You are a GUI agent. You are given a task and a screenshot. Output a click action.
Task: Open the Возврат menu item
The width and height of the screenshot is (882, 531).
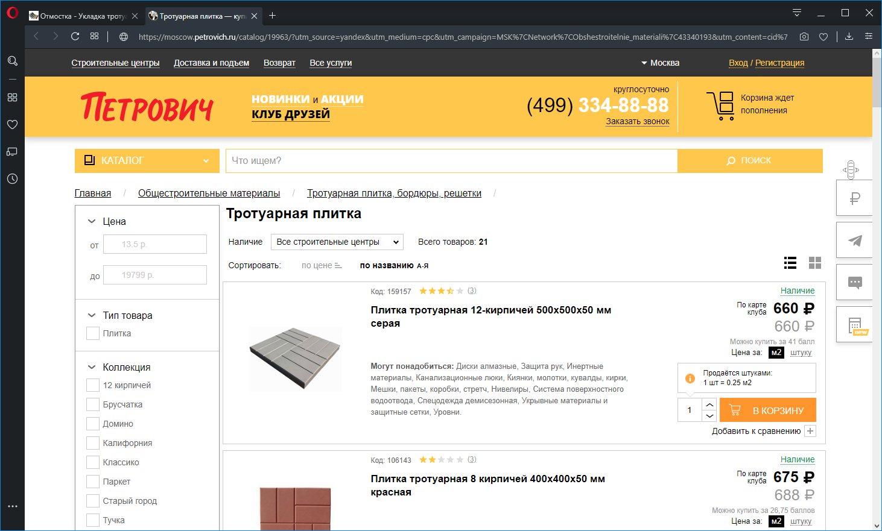click(x=279, y=63)
